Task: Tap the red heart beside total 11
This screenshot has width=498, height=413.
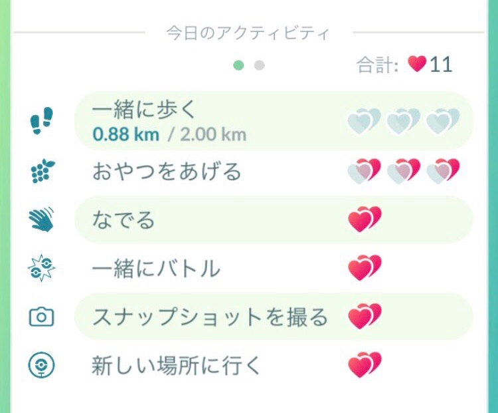Action: pos(417,64)
